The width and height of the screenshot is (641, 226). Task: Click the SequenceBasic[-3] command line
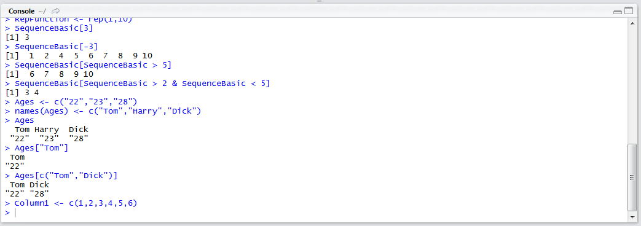(51, 47)
